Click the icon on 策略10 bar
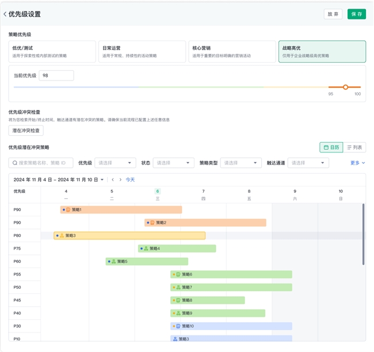The width and height of the screenshot is (374, 352). (x=178, y=326)
